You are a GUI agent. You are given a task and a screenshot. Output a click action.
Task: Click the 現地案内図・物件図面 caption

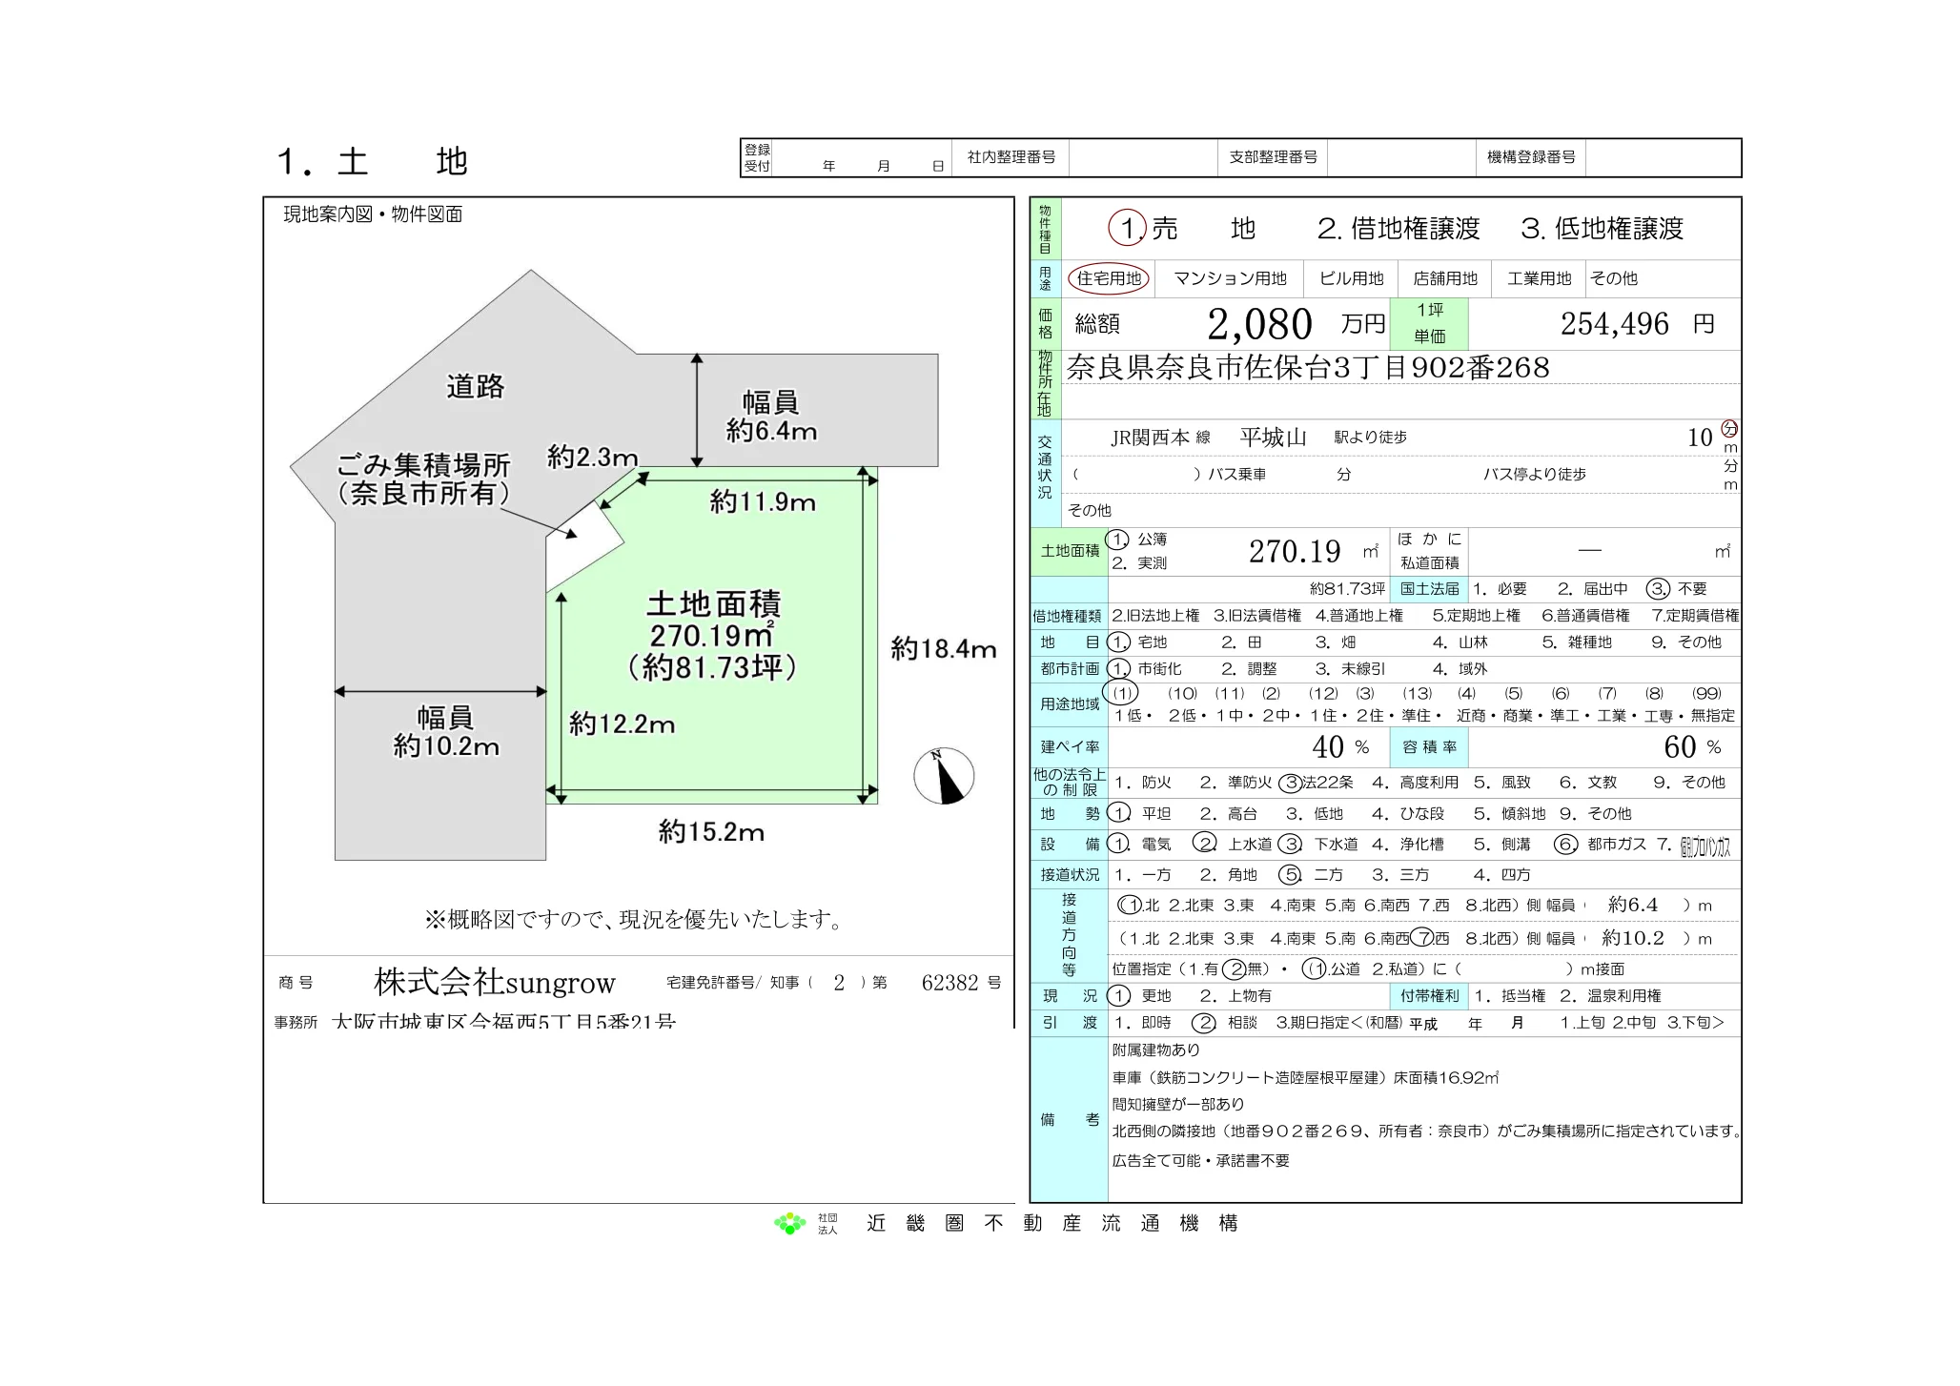click(373, 214)
